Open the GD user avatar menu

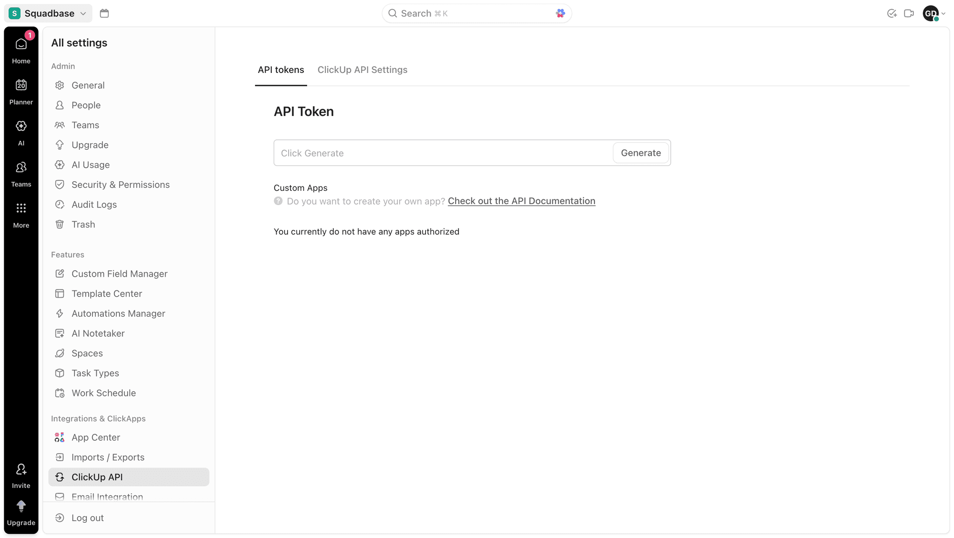933,13
